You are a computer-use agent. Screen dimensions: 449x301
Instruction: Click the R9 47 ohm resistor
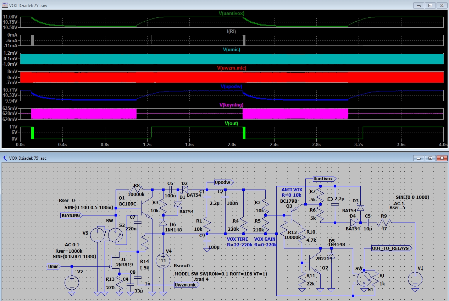click(384, 223)
